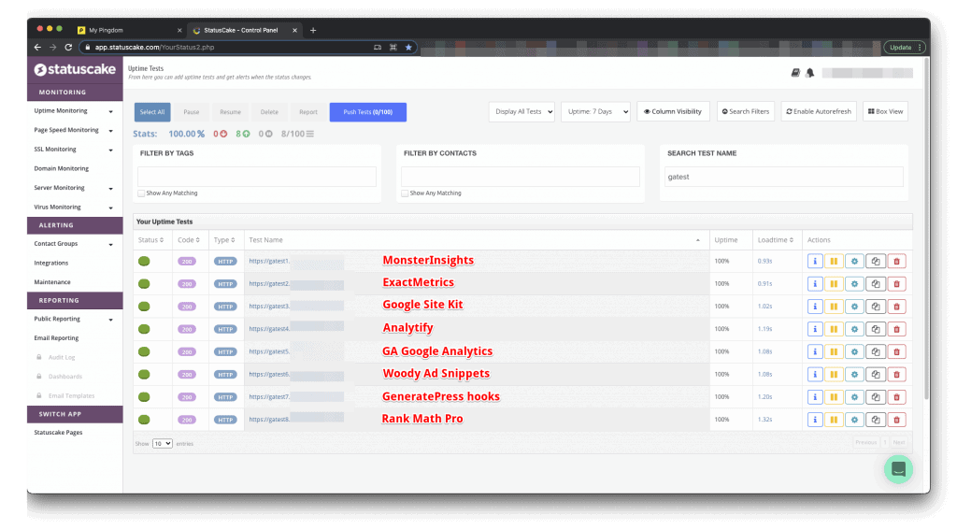This screenshot has height=529, width=957.
Task: Clone the gatest3 test
Action: [x=876, y=307]
